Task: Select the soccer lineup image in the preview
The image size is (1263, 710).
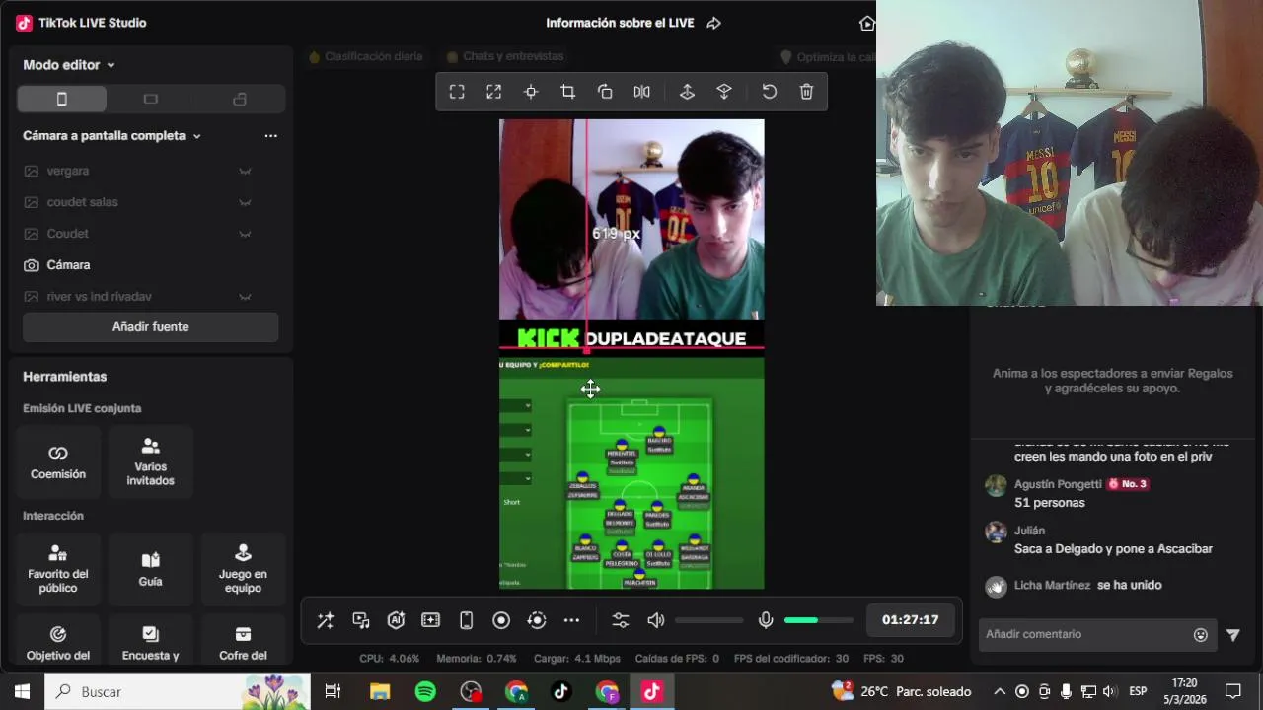Action: 631,473
